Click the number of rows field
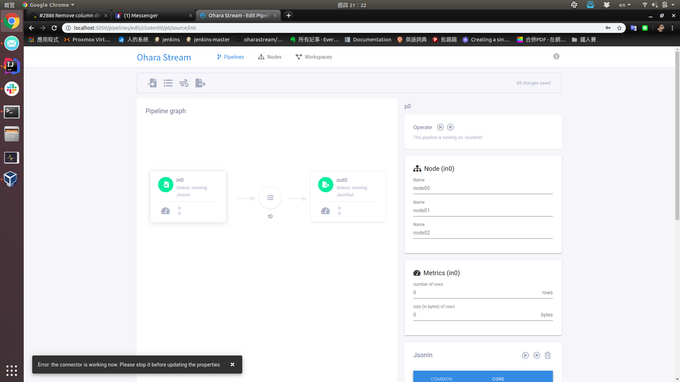Image resolution: width=680 pixels, height=382 pixels. [483, 293]
